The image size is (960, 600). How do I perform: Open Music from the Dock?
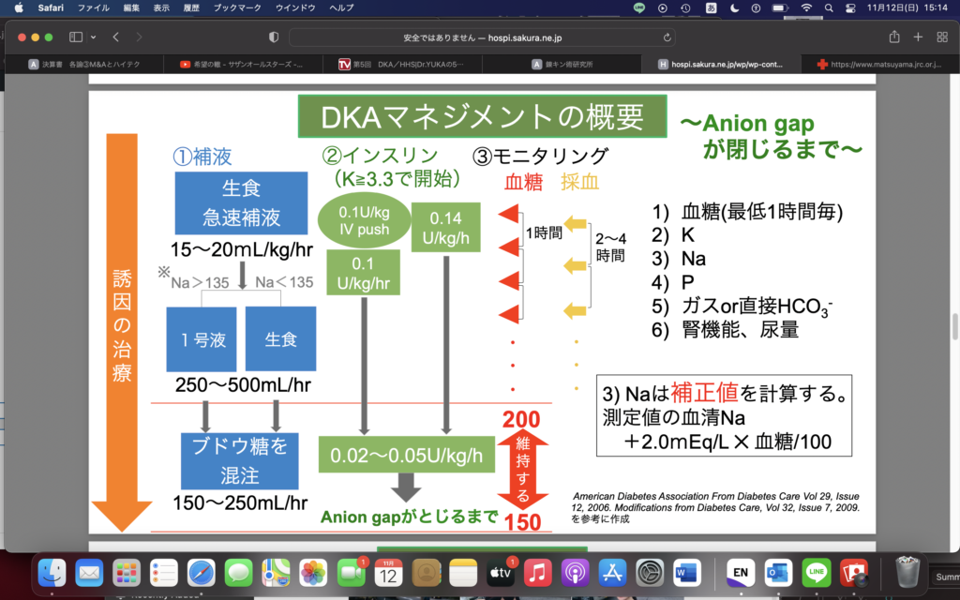click(x=538, y=574)
